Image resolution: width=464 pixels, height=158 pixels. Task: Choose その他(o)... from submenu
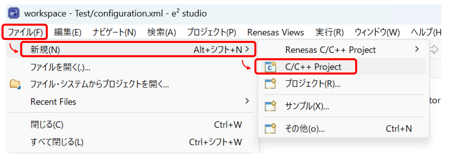click(x=343, y=128)
